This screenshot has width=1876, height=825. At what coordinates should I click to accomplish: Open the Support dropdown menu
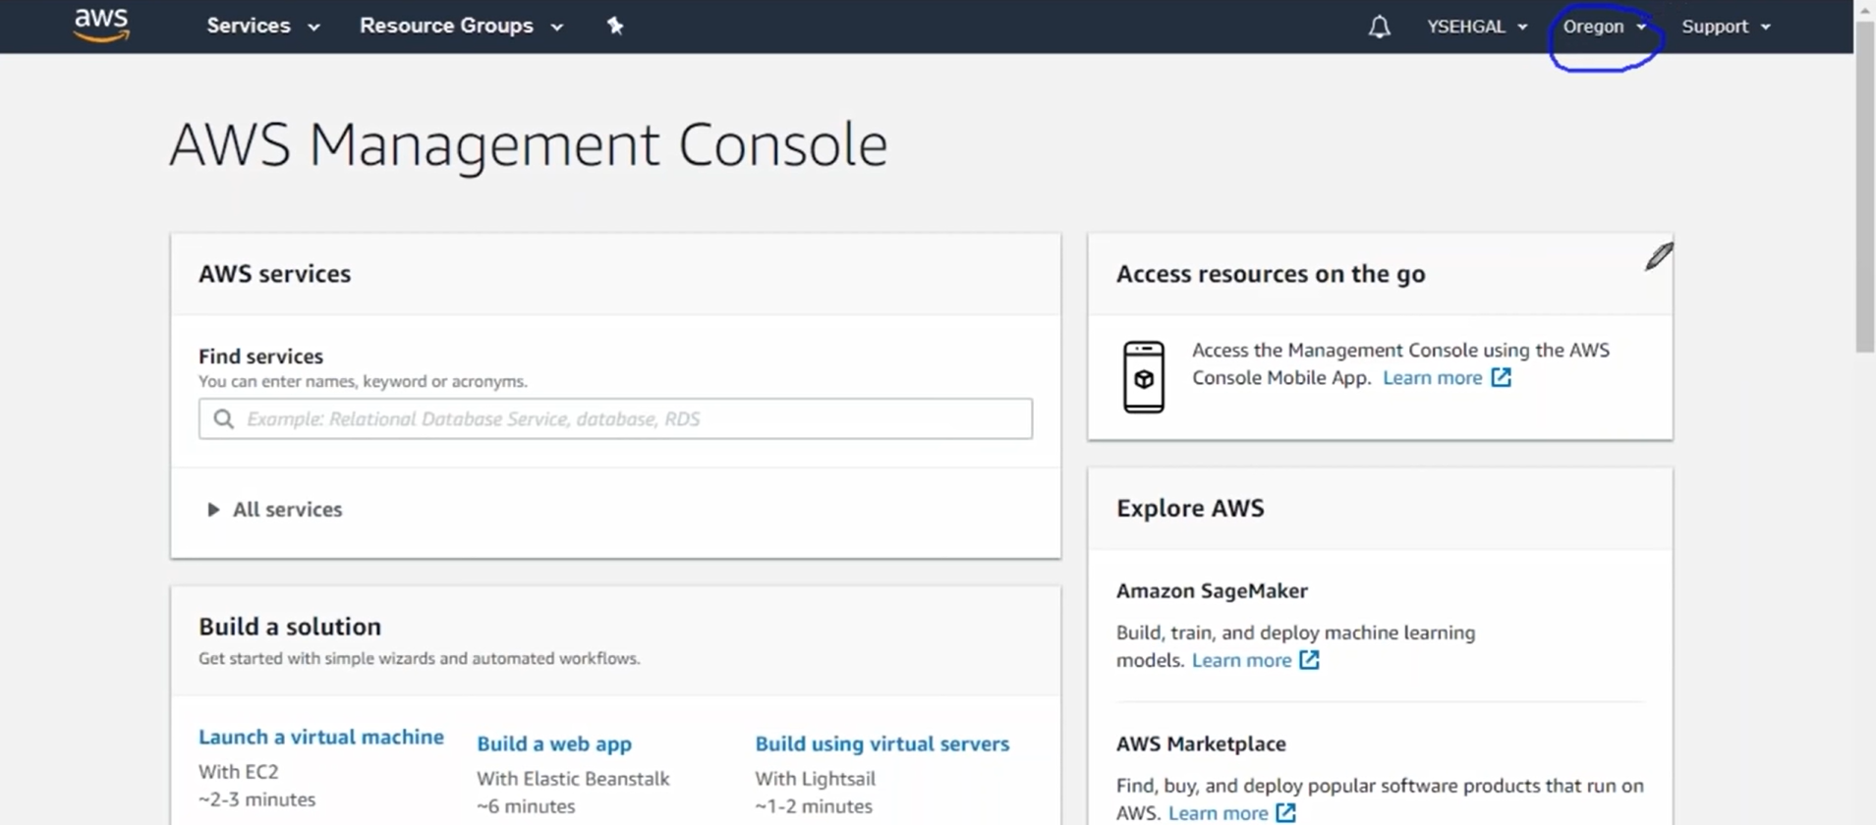tap(1726, 27)
